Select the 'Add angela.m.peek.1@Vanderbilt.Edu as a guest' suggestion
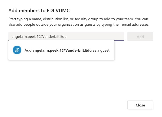Image resolution: width=162 pixels, height=117 pixels. pyautogui.click(x=61, y=50)
